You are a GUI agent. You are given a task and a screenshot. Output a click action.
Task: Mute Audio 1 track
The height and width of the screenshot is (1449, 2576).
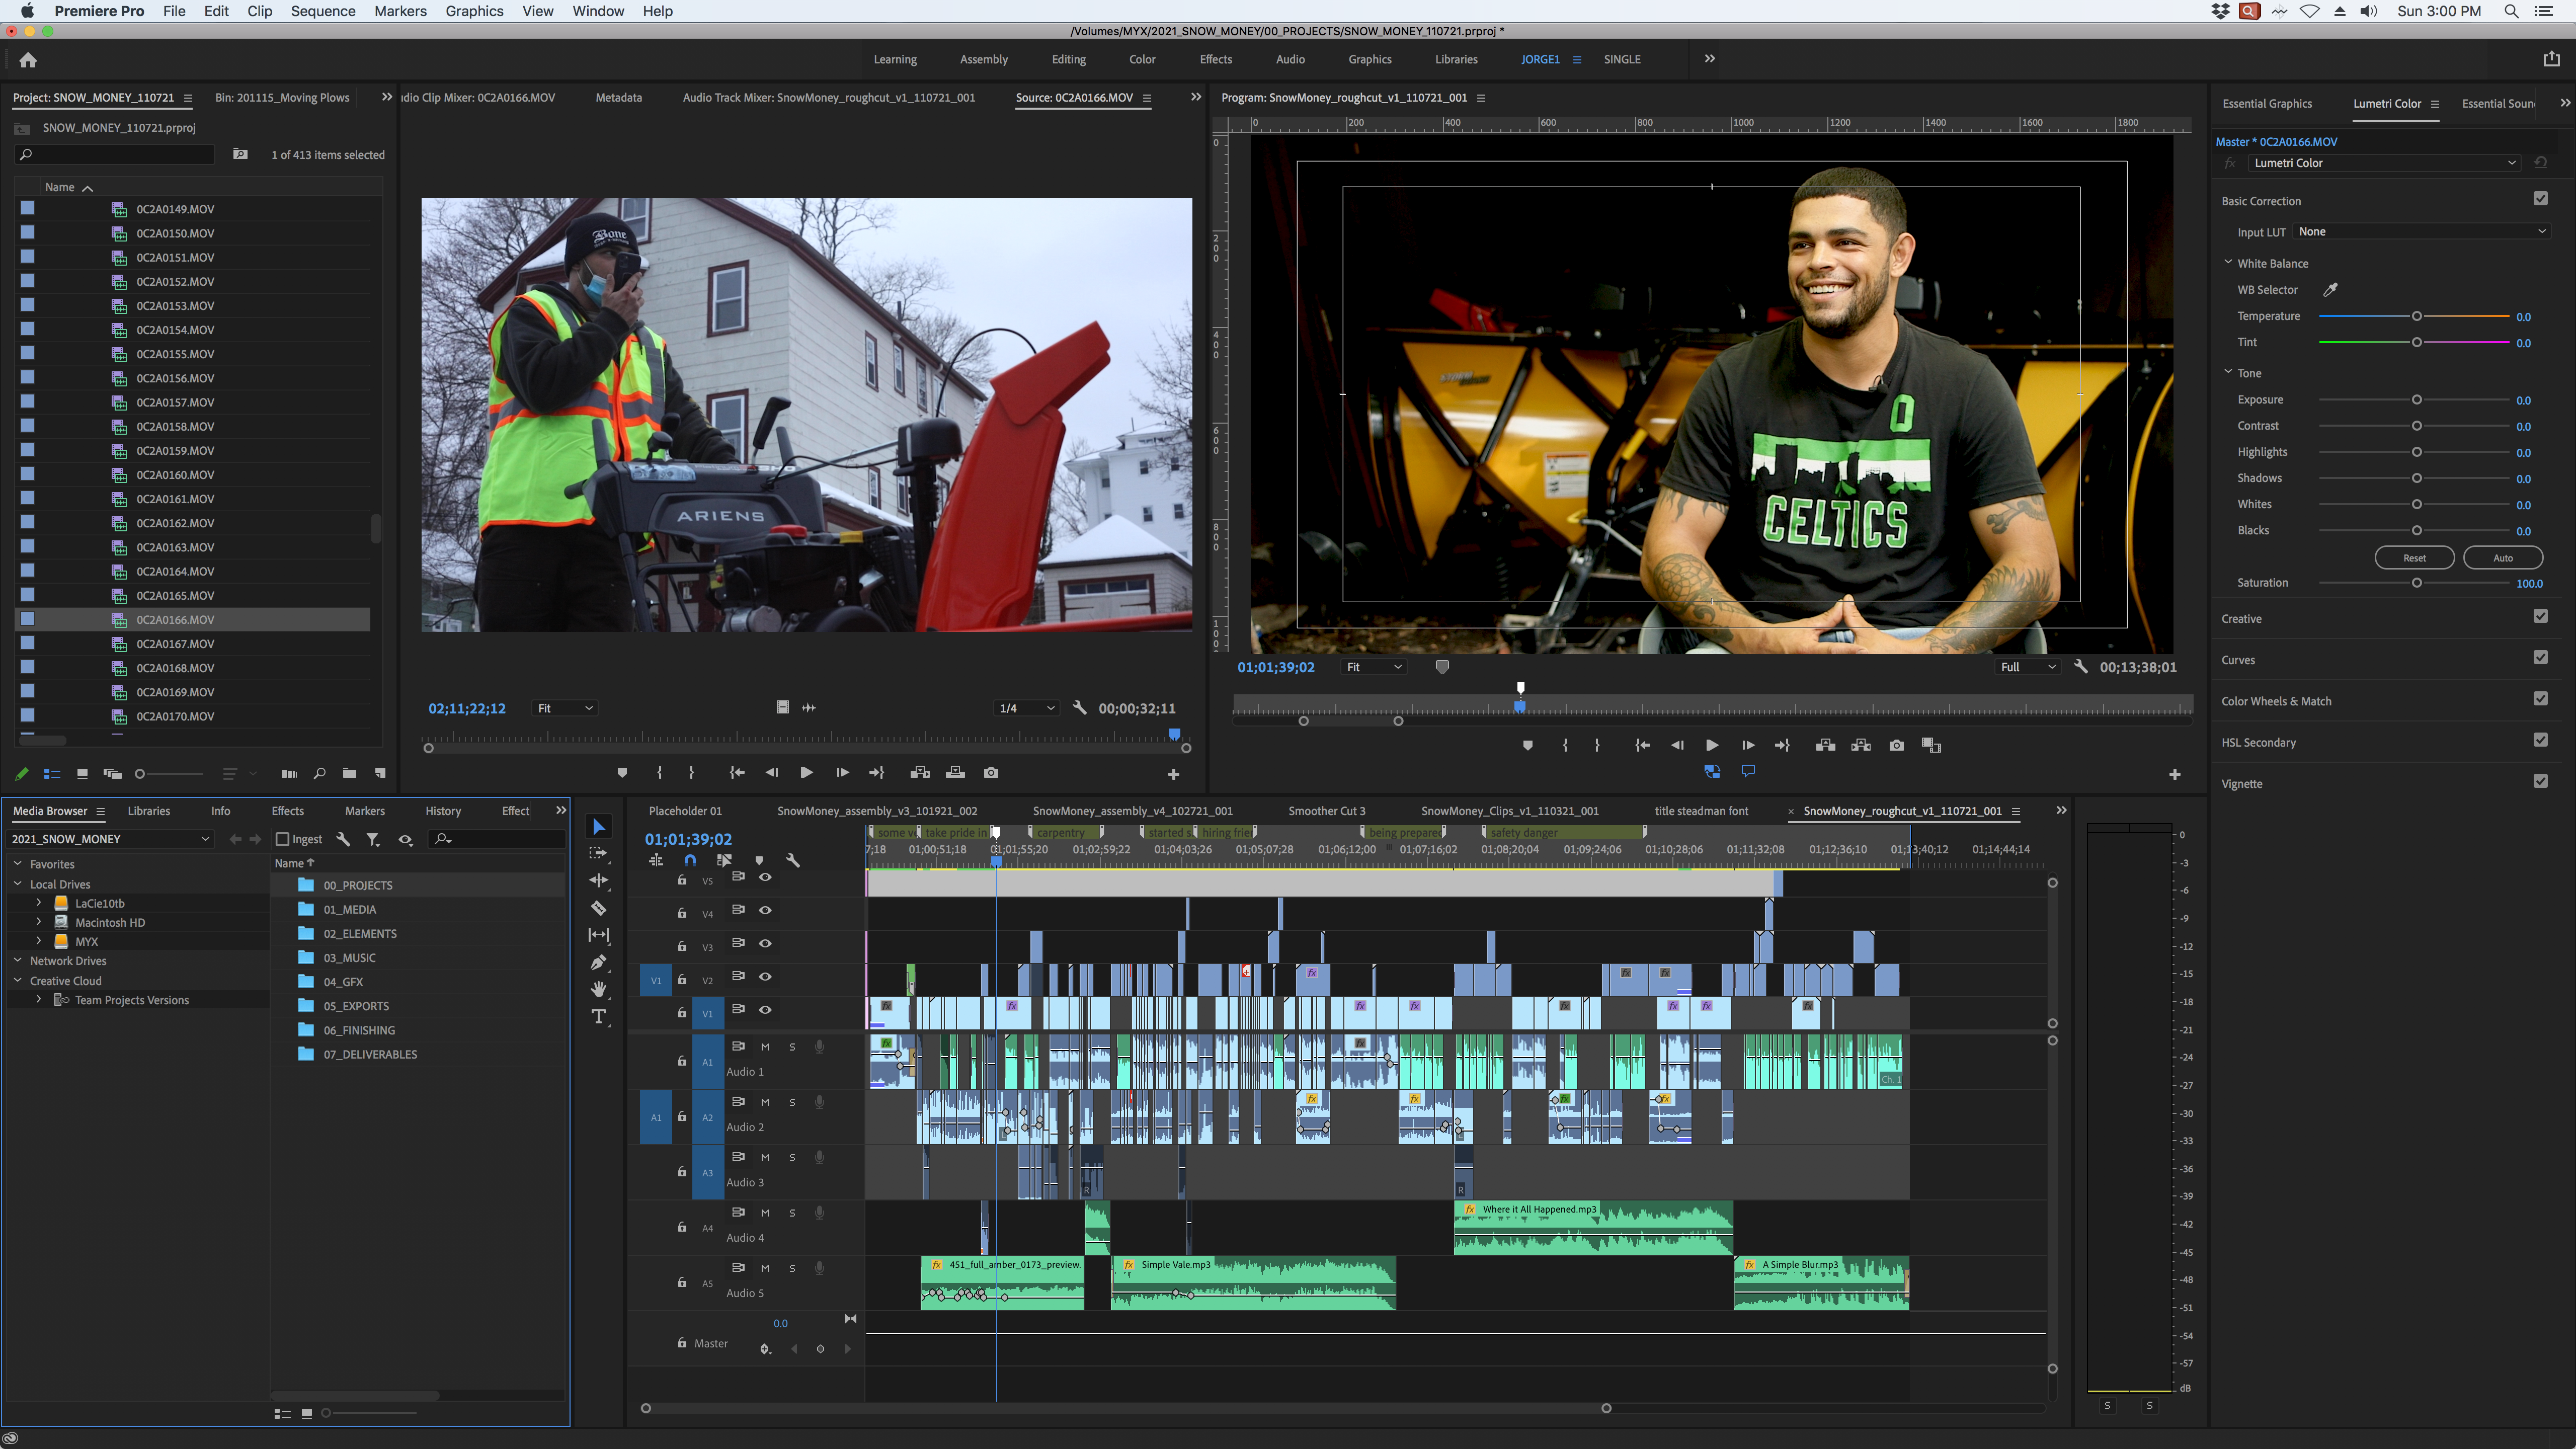coord(765,1047)
